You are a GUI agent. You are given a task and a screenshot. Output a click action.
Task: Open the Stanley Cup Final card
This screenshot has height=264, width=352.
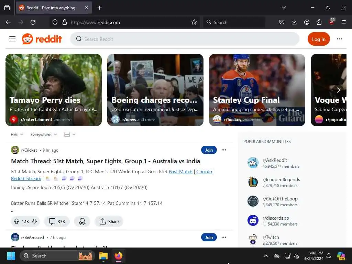pos(257,90)
